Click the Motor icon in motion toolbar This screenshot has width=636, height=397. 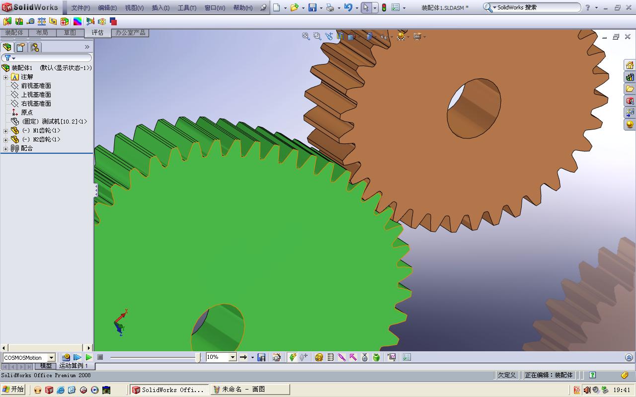click(x=319, y=357)
